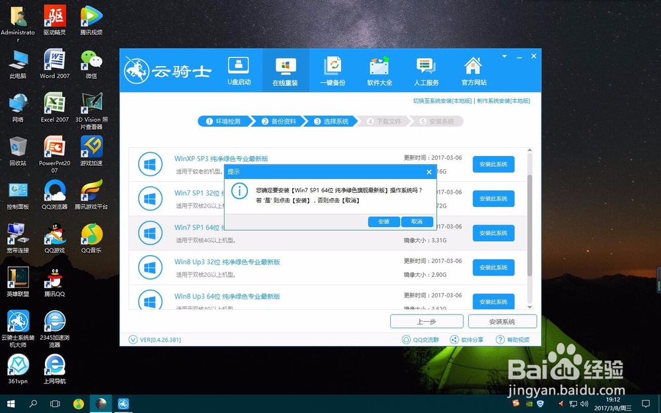Open the 帮助视频 link

(x=513, y=340)
